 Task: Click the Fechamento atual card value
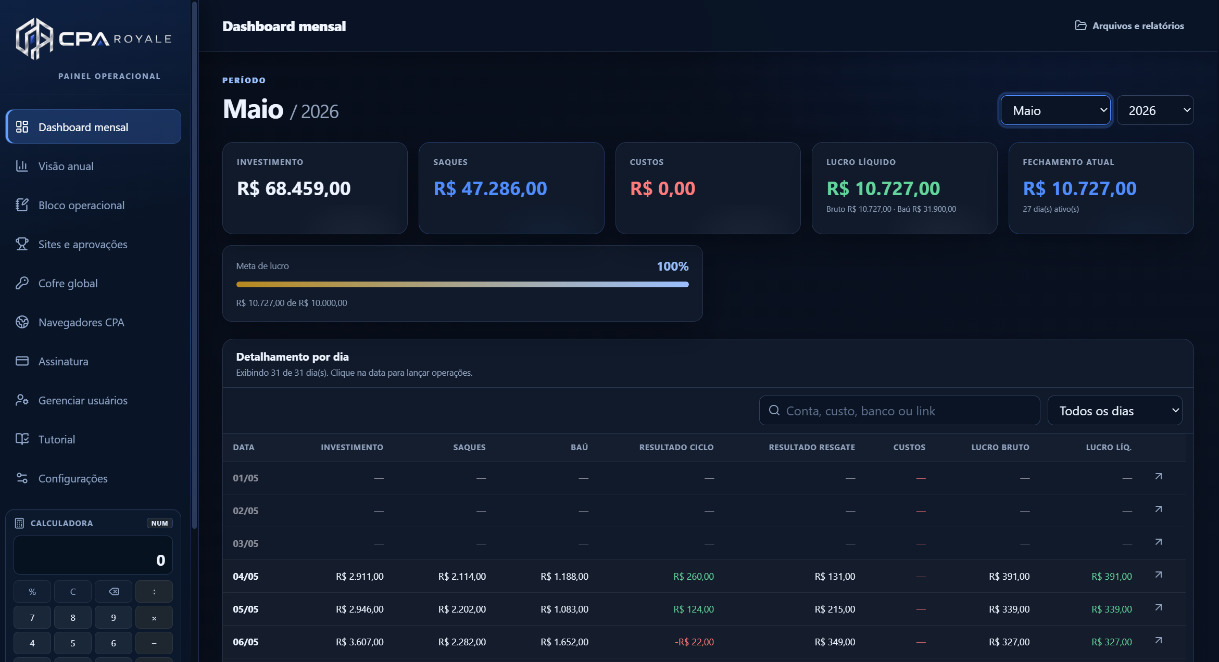pos(1079,188)
